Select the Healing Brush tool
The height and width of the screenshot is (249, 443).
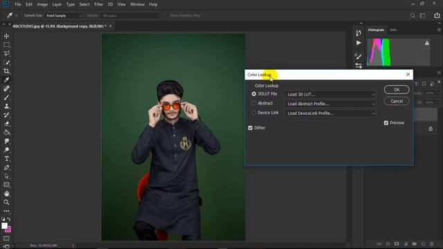point(6,89)
